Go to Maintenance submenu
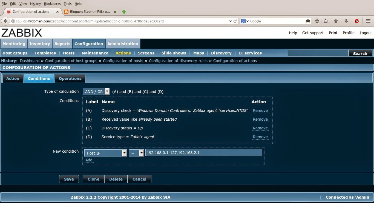This screenshot has height=203, width=374. [95, 53]
